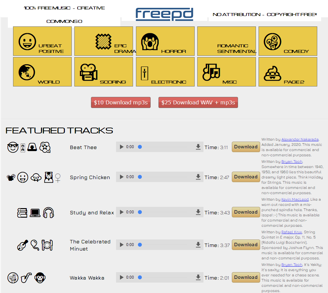Open the Scoring movie camera category
Screen dimensions: 328x293
104,72
